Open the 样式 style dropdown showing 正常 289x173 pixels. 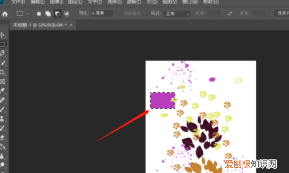pos(177,14)
